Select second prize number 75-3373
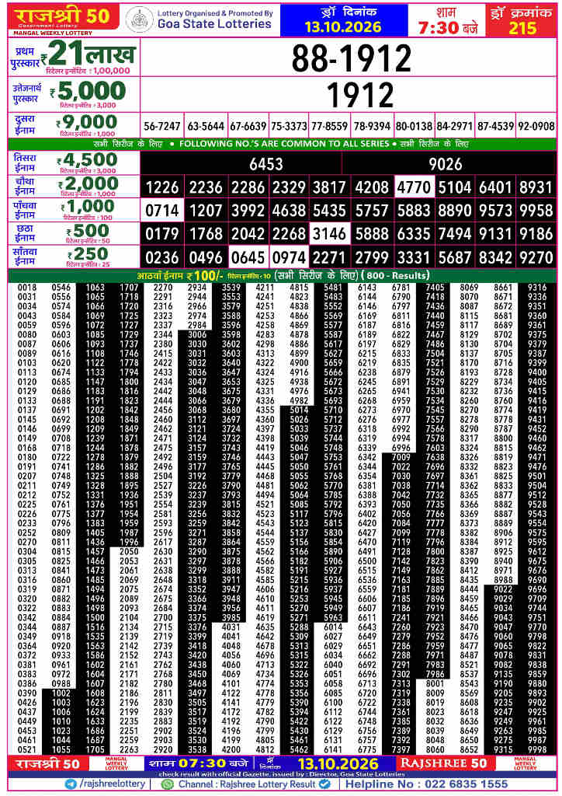Viewport: 562px width, 796px height. tap(289, 126)
